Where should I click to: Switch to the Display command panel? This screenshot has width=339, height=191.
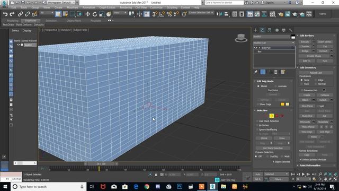[x=284, y=30]
